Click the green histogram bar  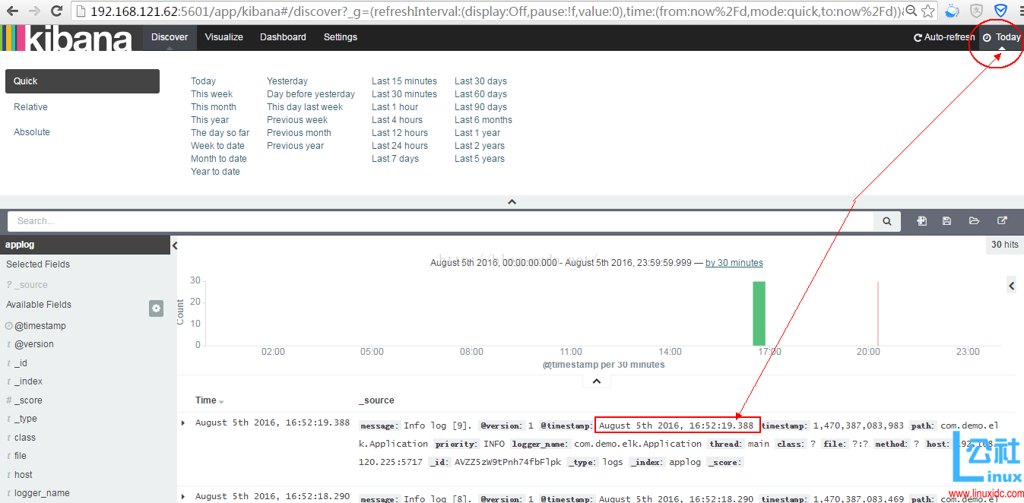759,313
